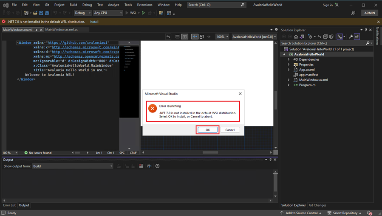Click the green Start Without Debugging icon
Viewport: 382px width, 216px height.
click(x=143, y=13)
